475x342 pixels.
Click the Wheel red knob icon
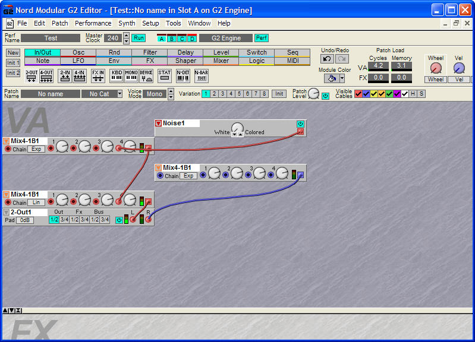[436, 68]
